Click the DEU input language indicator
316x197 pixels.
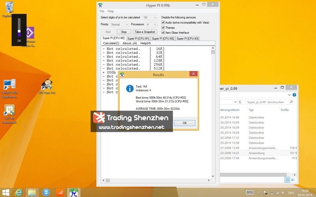(291, 193)
